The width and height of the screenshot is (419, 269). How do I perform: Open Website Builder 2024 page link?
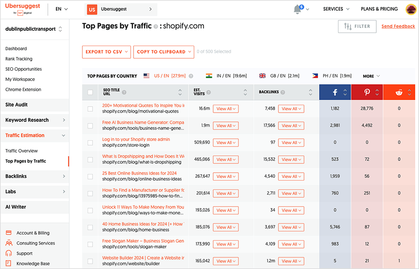tap(143, 258)
